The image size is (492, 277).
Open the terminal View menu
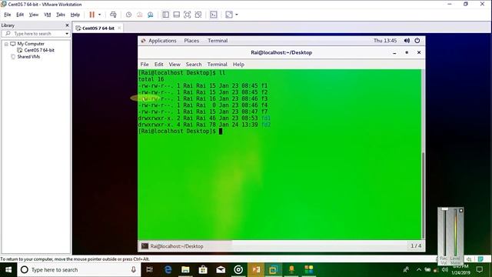point(175,64)
